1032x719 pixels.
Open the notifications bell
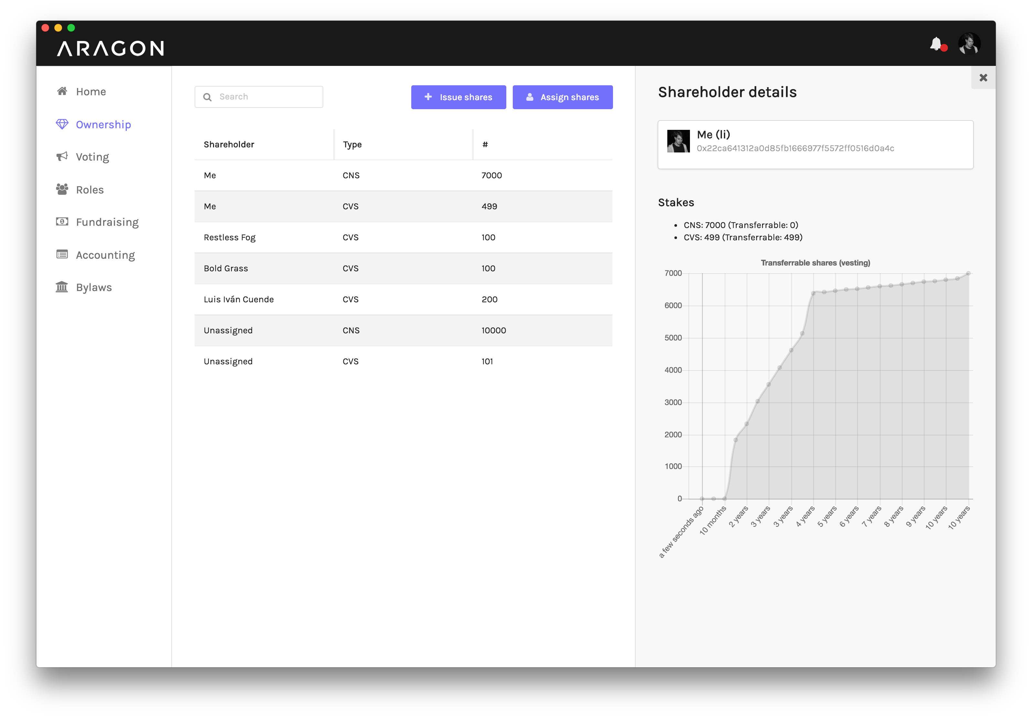click(x=936, y=44)
